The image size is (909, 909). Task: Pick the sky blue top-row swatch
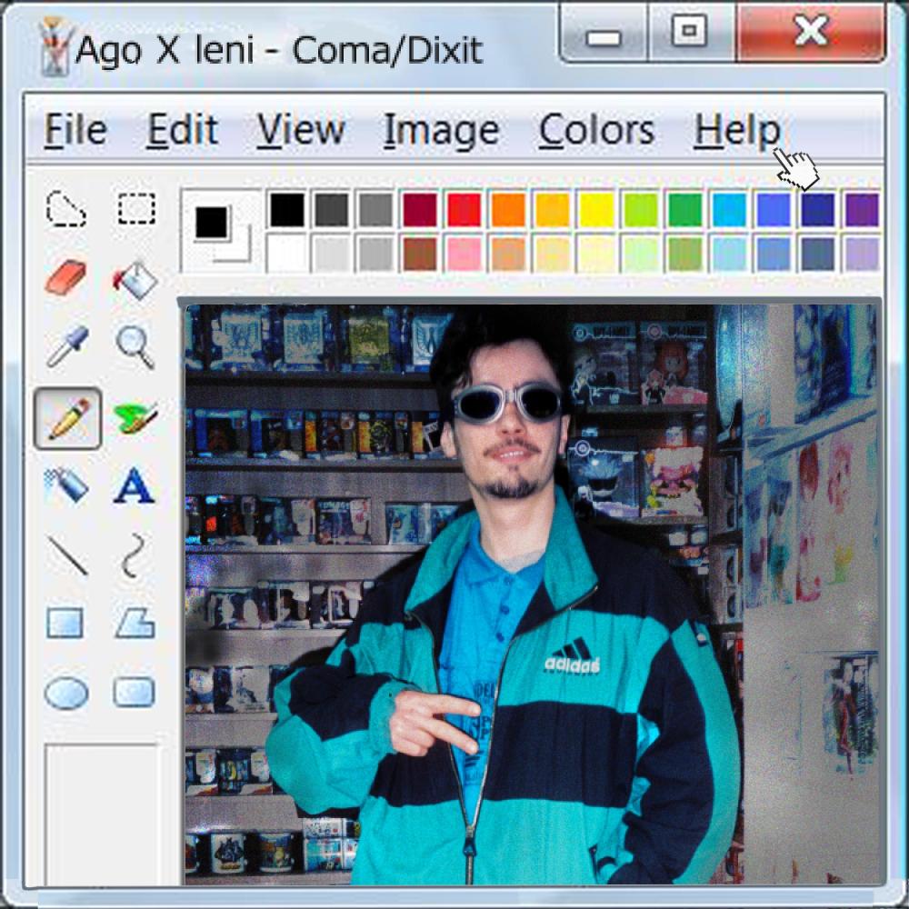(x=729, y=209)
